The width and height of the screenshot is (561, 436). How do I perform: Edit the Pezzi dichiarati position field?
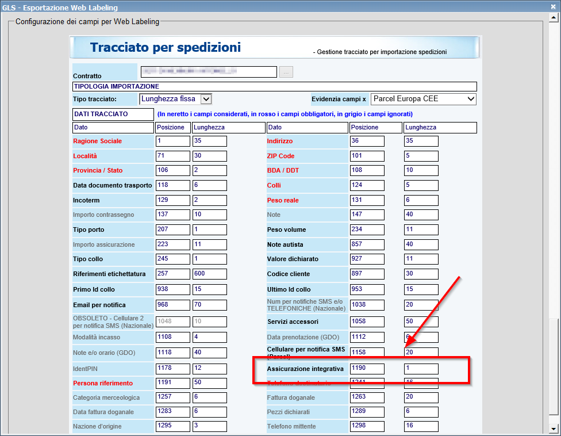click(367, 412)
